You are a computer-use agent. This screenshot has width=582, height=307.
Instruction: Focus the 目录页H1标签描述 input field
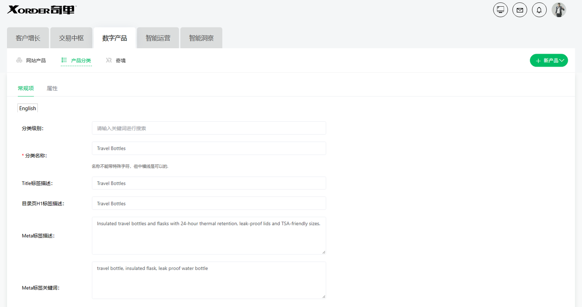[x=209, y=203]
